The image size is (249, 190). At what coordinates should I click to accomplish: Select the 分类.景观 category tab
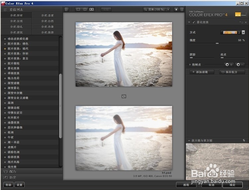point(16,21)
